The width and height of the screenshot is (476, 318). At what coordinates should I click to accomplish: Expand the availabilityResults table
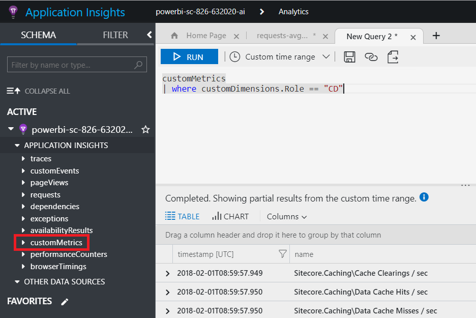tap(23, 230)
